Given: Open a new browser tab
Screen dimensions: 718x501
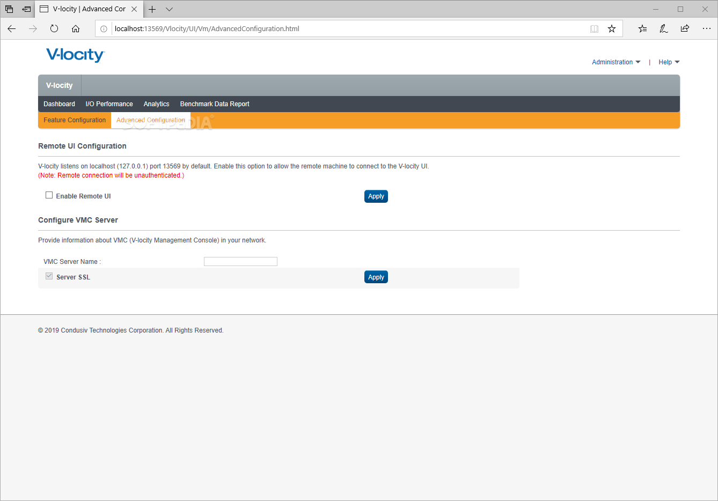Looking at the screenshot, I should (x=152, y=9).
